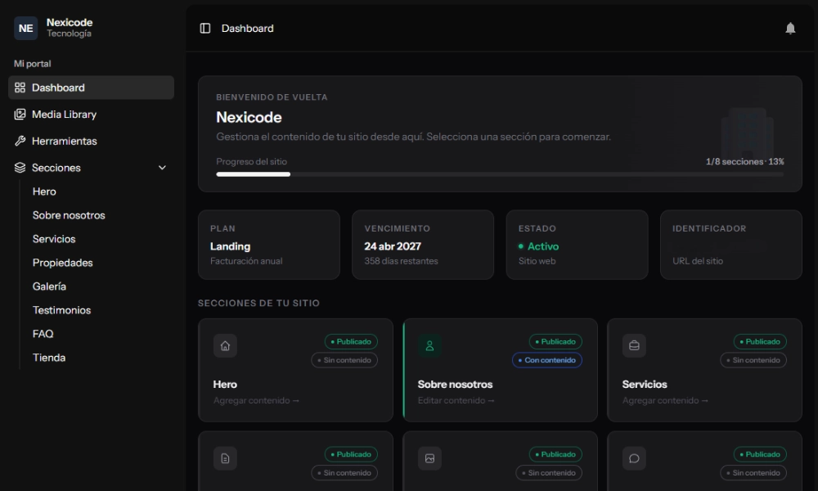Go to Propiedades in sidebar
The image size is (818, 491).
point(63,263)
